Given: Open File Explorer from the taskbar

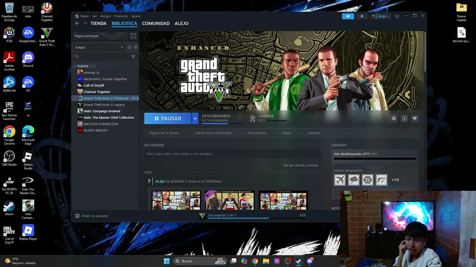Looking at the screenshot, I should click(266, 261).
